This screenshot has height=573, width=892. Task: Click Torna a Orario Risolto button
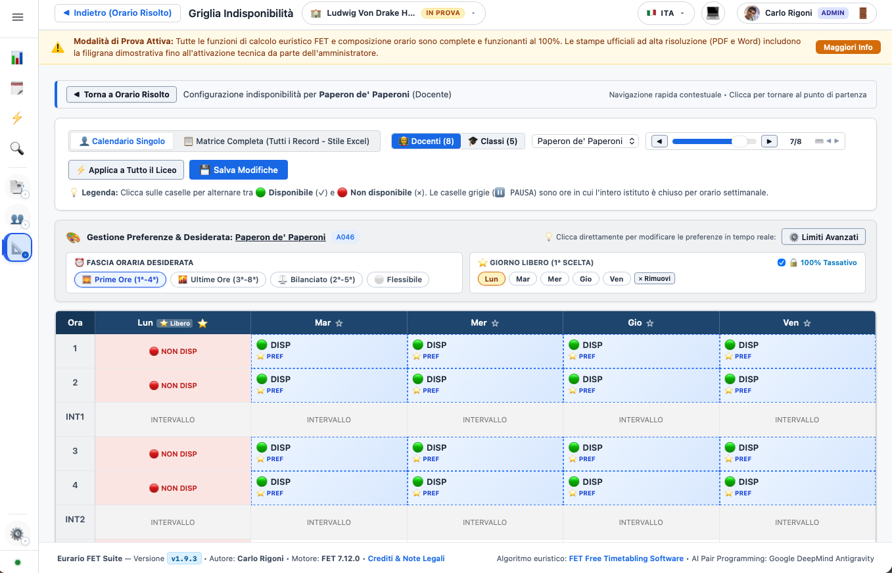pyautogui.click(x=121, y=94)
